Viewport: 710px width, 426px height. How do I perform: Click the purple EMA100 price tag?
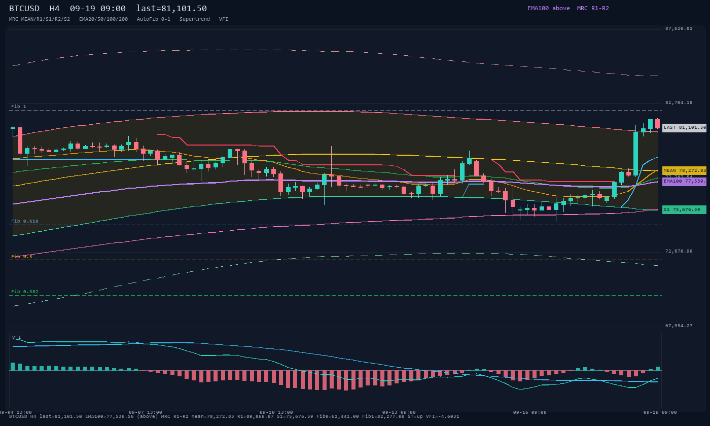click(x=684, y=181)
